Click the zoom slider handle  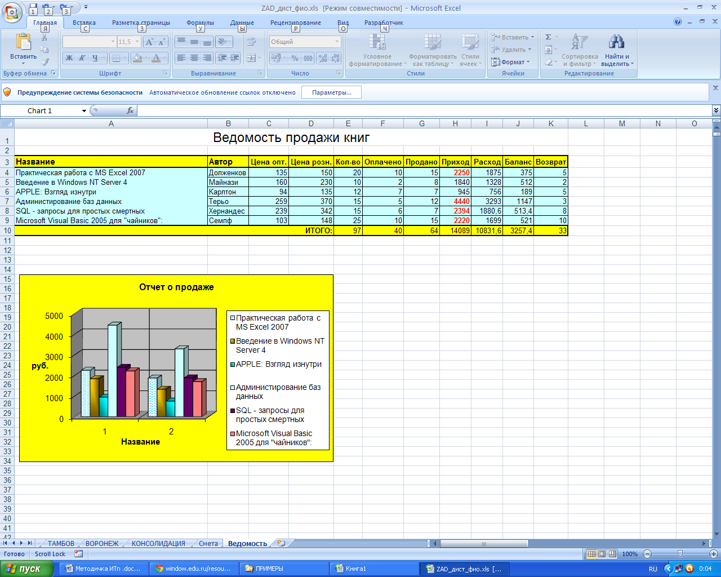(x=680, y=554)
